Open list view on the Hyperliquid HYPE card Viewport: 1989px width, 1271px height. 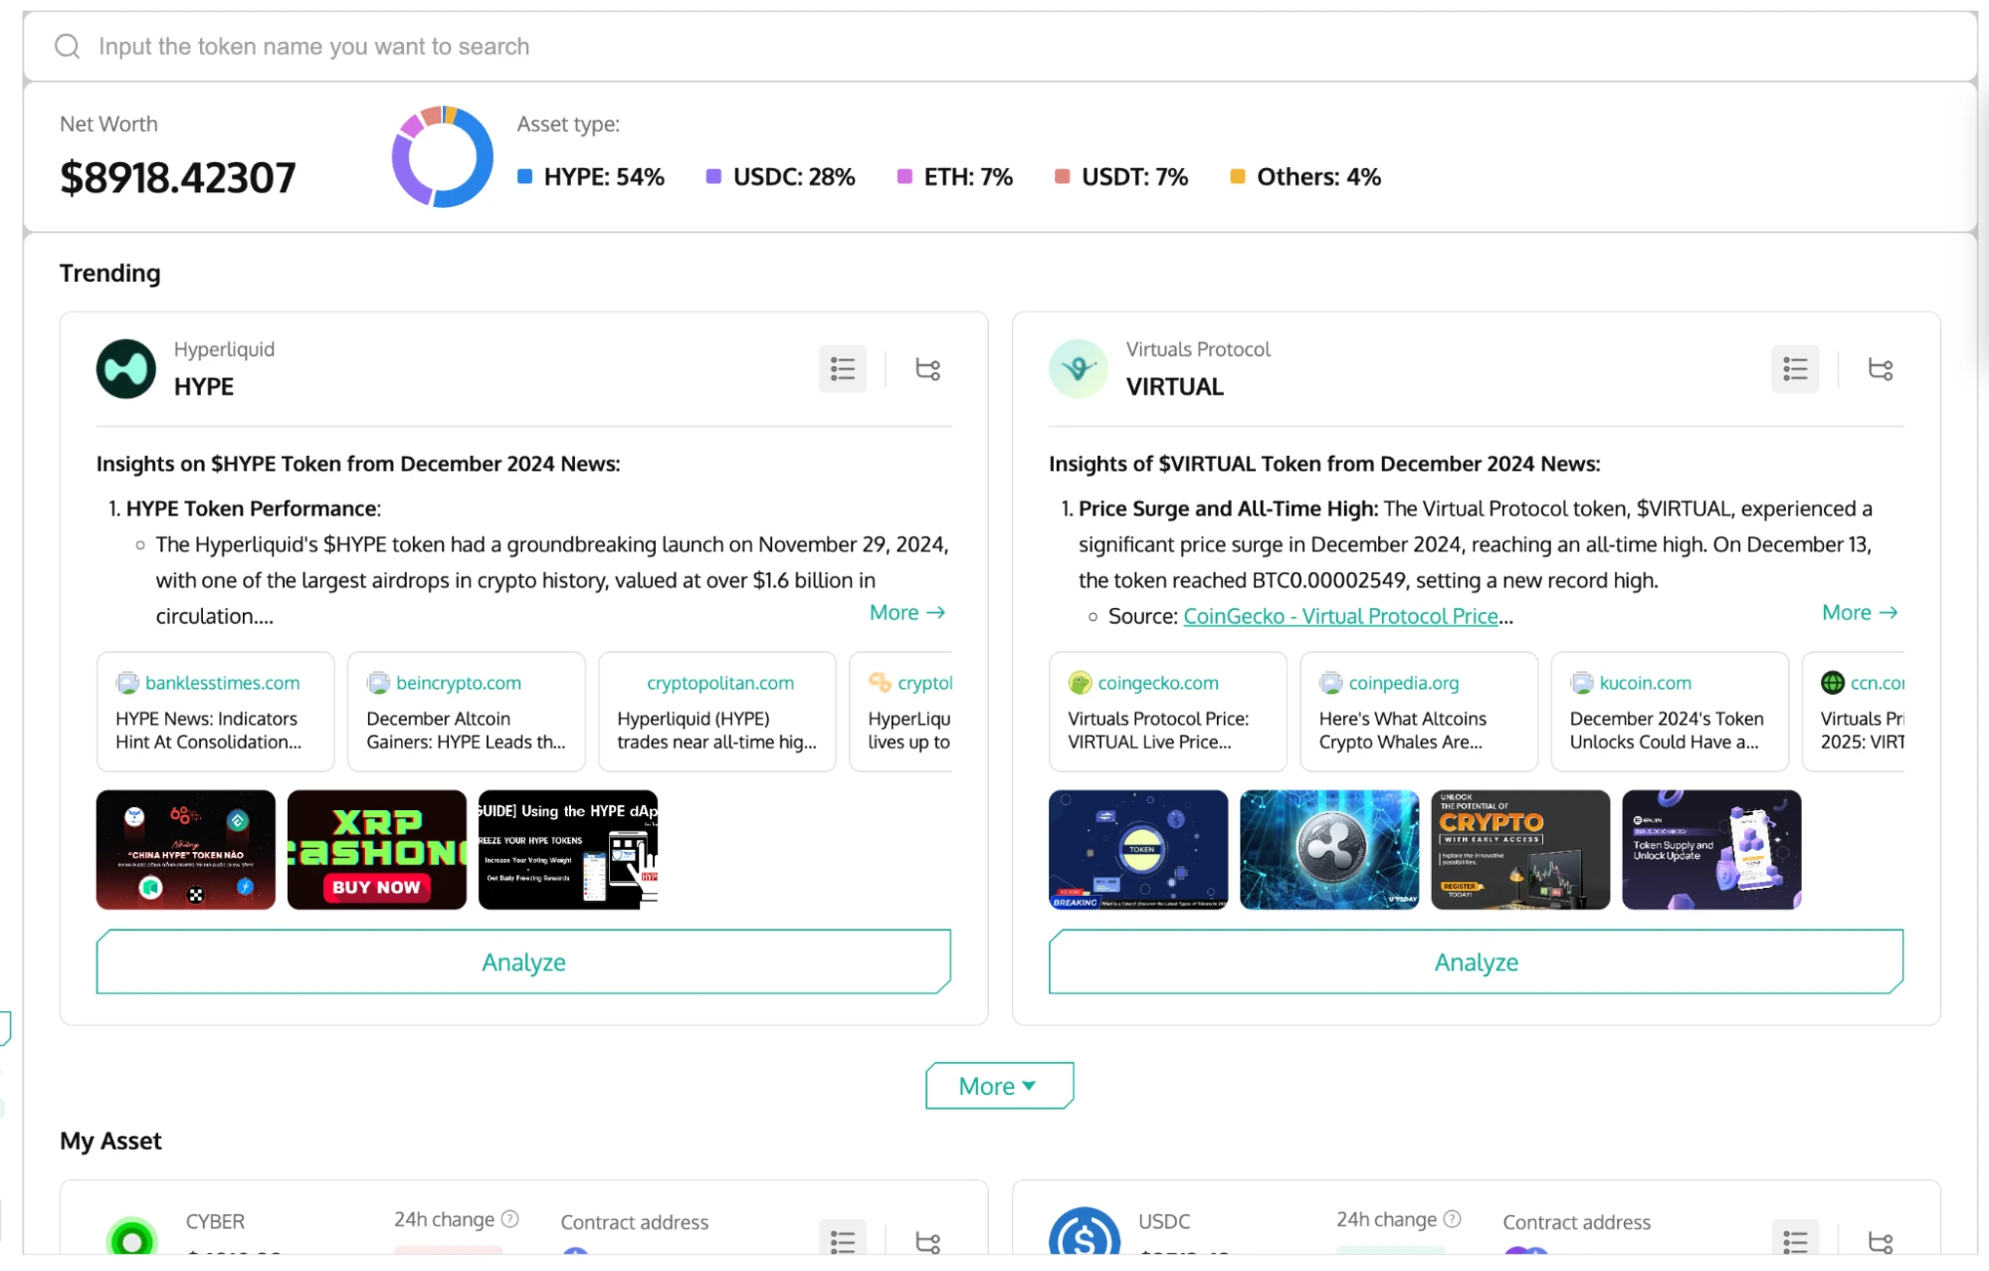pos(842,368)
